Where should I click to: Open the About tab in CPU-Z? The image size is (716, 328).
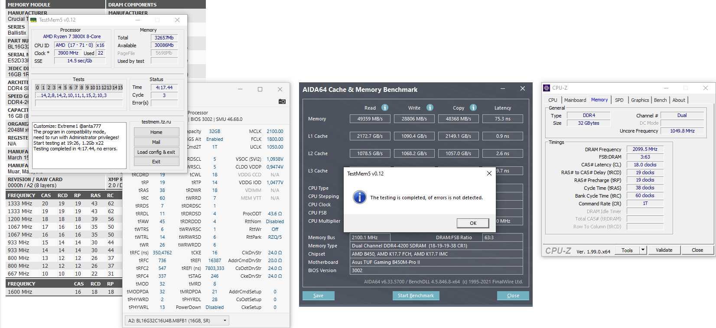(679, 100)
